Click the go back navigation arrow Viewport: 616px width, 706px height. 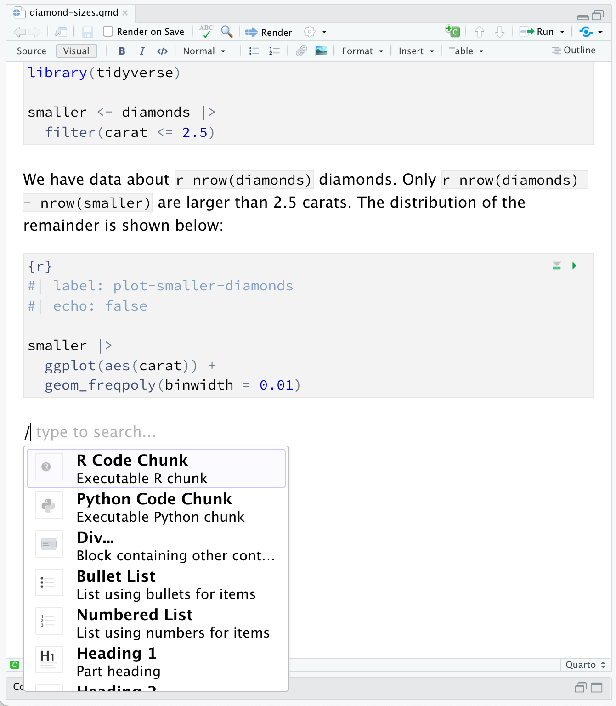point(19,32)
